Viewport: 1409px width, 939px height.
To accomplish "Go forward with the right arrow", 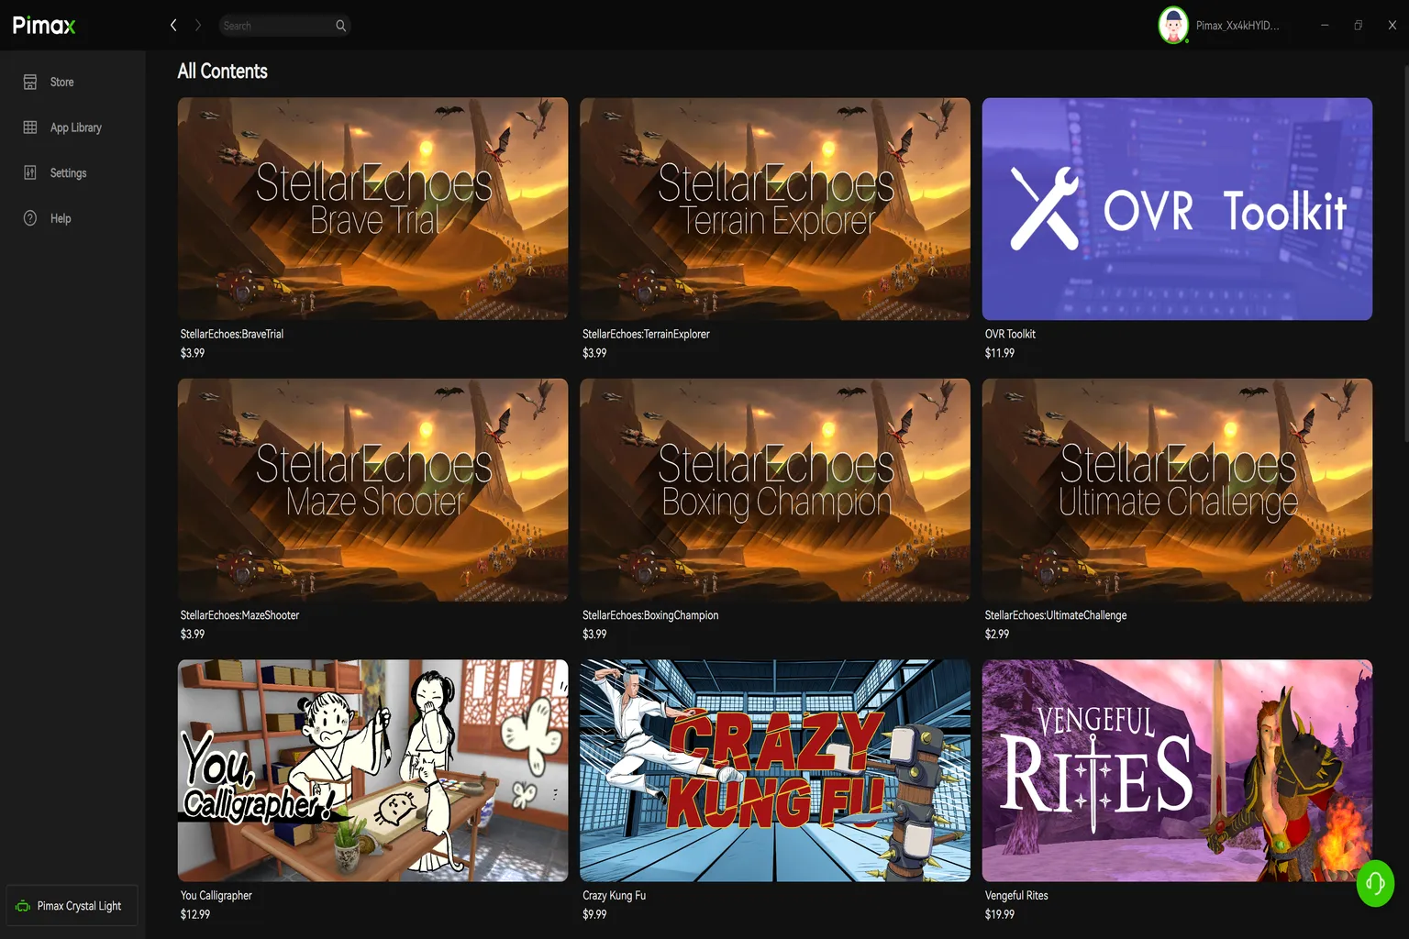I will tap(197, 26).
